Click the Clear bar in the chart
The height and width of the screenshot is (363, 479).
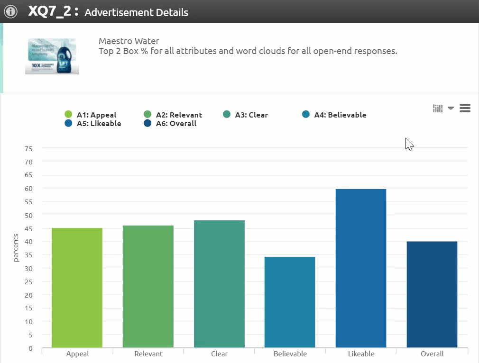pyautogui.click(x=219, y=284)
